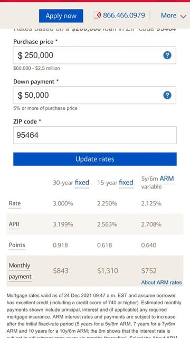Select the ZIP code input field

95,135
